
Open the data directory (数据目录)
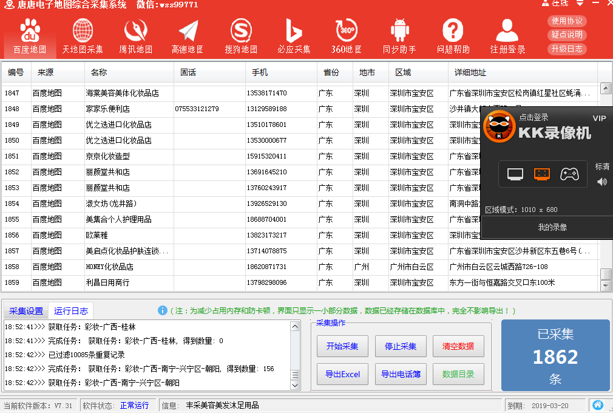(458, 374)
